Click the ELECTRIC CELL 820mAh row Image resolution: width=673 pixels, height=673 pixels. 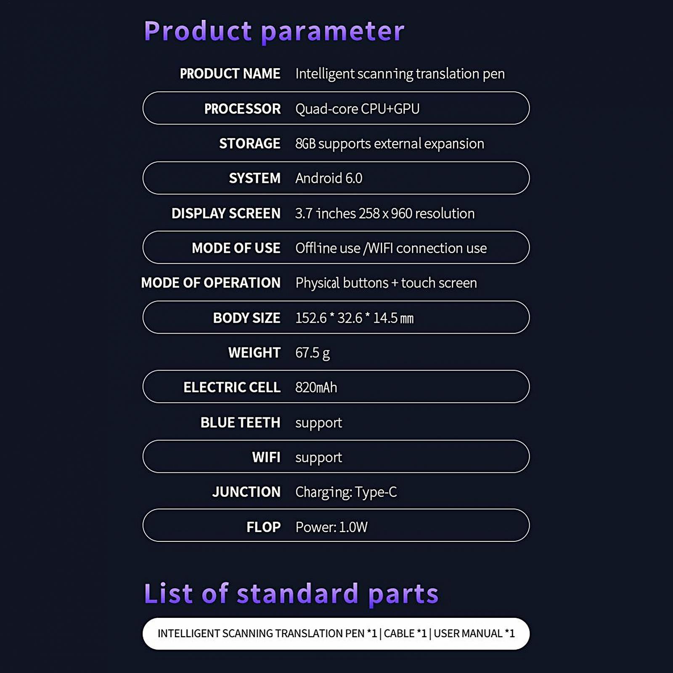(x=336, y=387)
